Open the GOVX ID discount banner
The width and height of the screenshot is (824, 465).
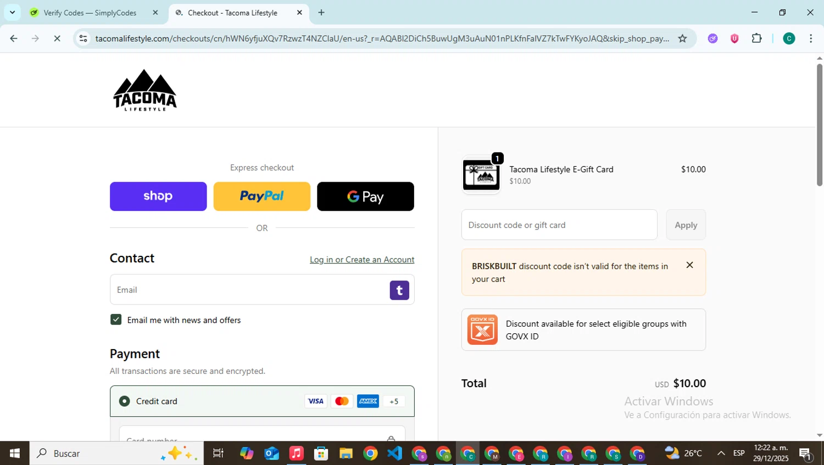pos(583,329)
